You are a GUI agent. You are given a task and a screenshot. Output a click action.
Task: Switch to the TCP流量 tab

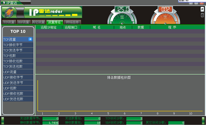(x=9, y=22)
